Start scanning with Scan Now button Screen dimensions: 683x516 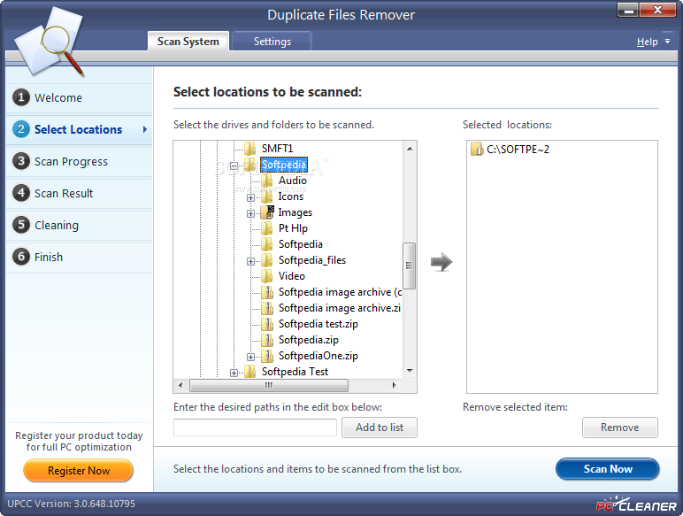pos(608,469)
